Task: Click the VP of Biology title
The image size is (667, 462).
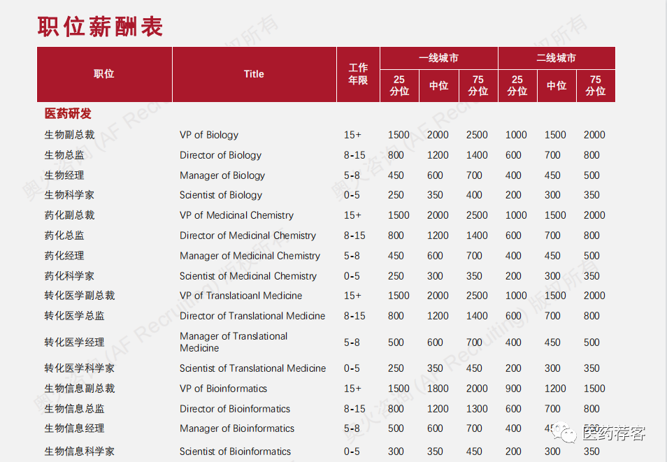Action: tap(209, 135)
